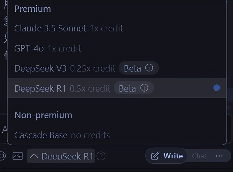Image resolution: width=233 pixels, height=172 pixels.
Task: Click the question mark help icon
Action: (x=101, y=156)
